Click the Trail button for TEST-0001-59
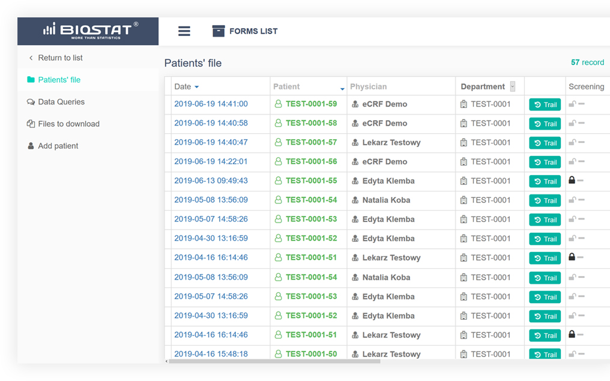This screenshot has width=610, height=381. 545,105
